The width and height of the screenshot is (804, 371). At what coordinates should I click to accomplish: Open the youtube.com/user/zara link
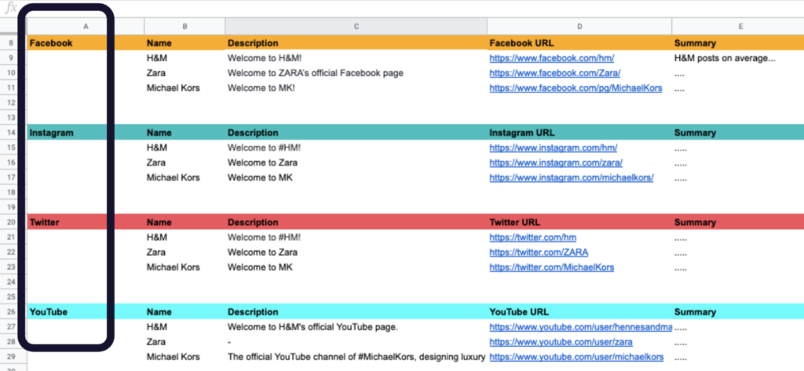(x=561, y=342)
